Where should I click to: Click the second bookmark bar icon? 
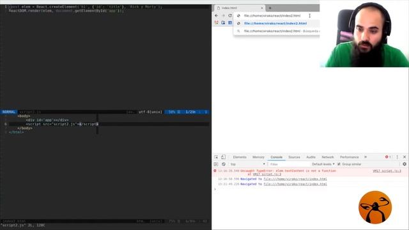(x=223, y=23)
